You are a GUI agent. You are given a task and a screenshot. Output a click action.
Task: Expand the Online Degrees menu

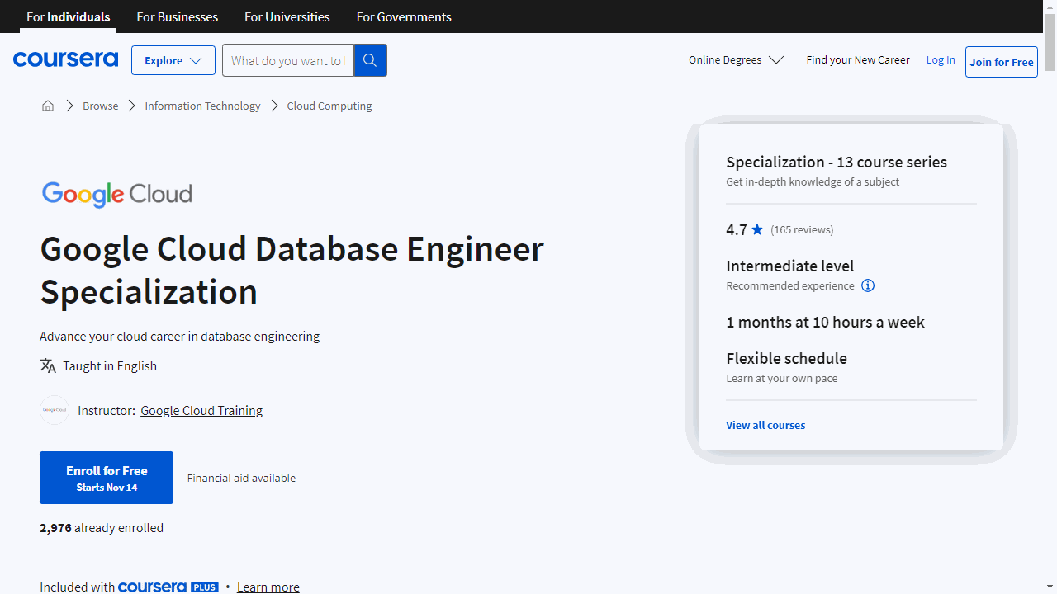click(x=736, y=59)
